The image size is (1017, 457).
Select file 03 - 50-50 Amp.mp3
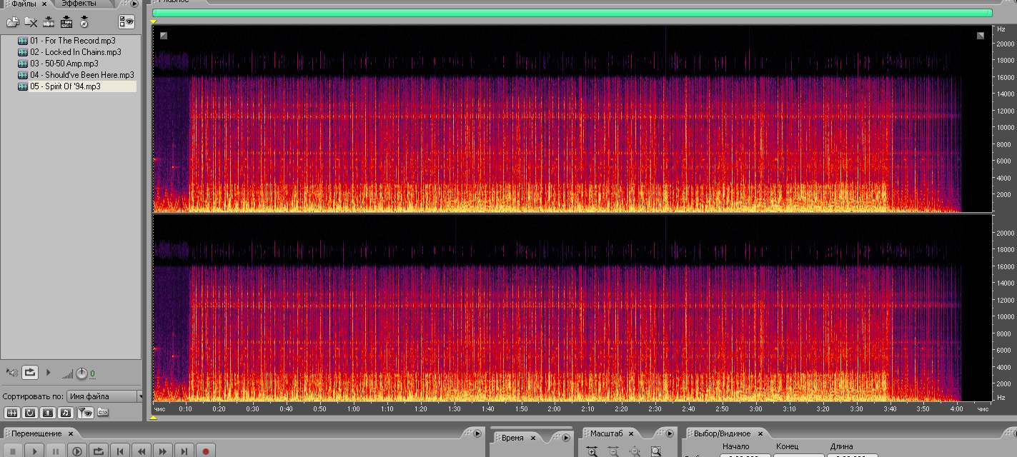64,64
